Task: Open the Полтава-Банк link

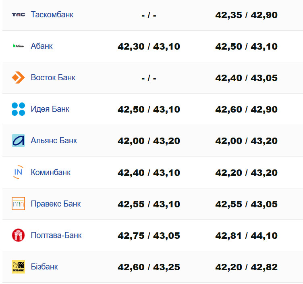Action: point(56,235)
